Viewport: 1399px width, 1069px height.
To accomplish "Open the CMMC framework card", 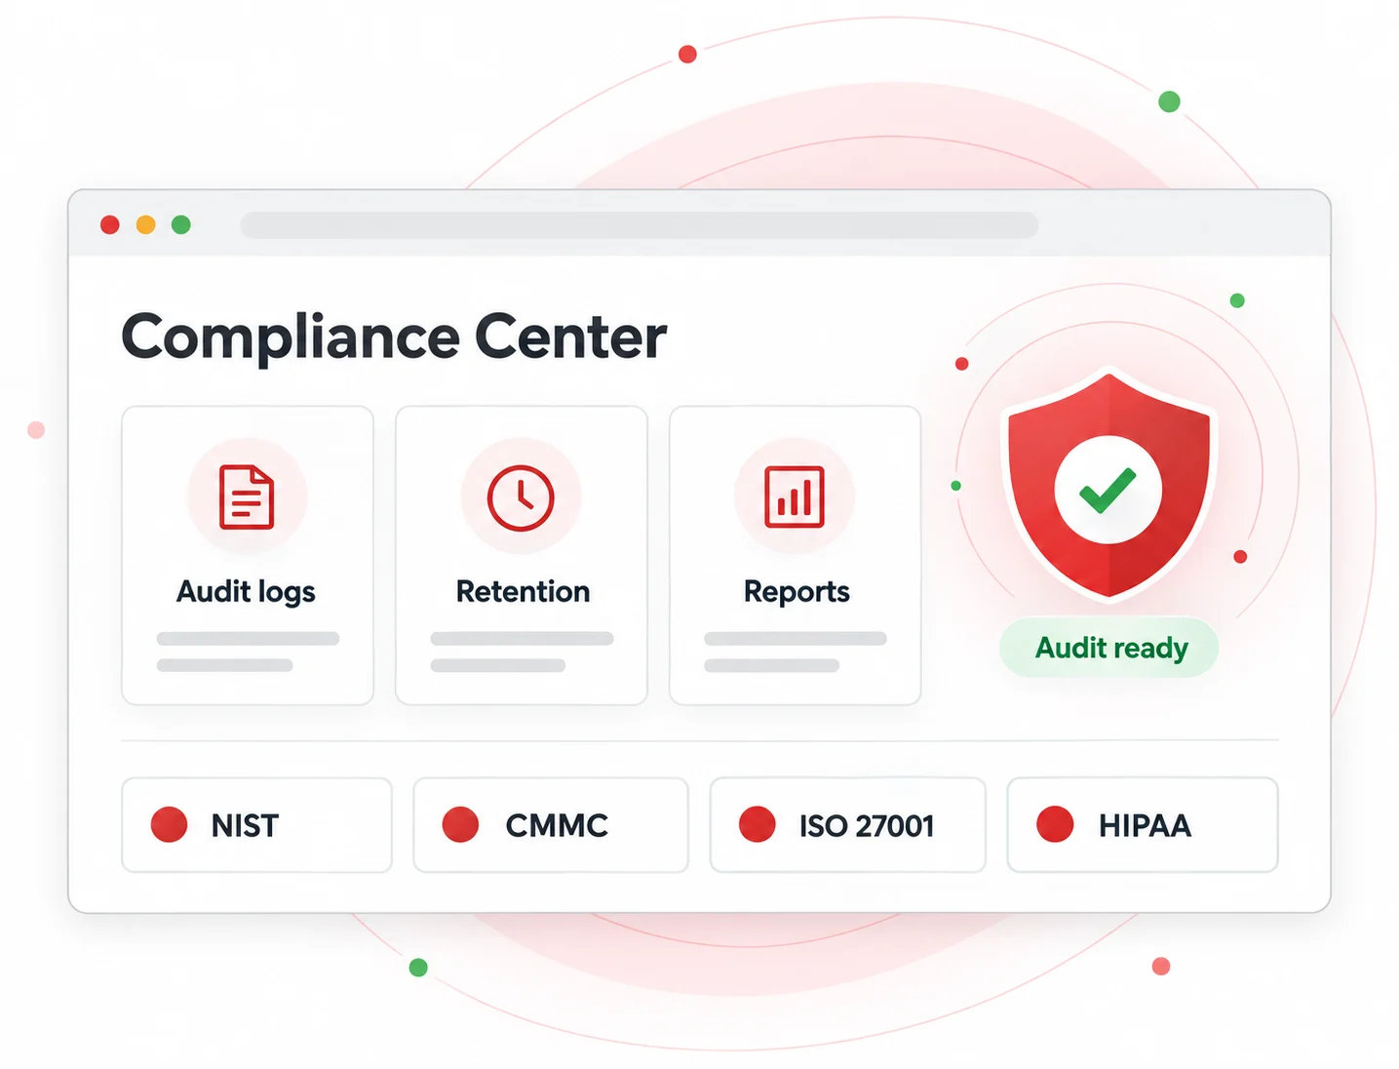I will click(551, 825).
